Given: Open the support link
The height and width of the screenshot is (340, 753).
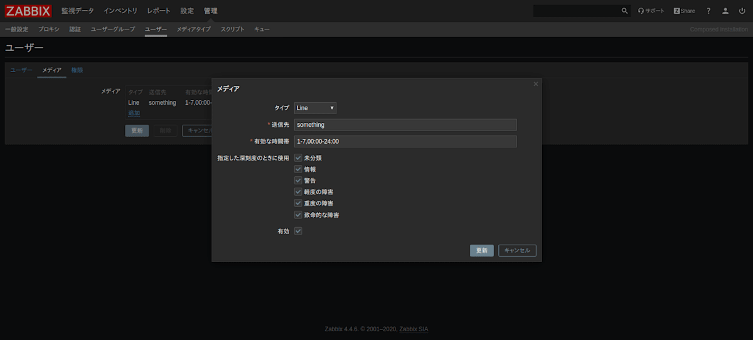Looking at the screenshot, I should click(651, 11).
